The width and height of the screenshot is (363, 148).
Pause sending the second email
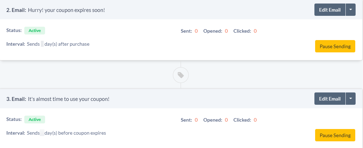(335, 46)
